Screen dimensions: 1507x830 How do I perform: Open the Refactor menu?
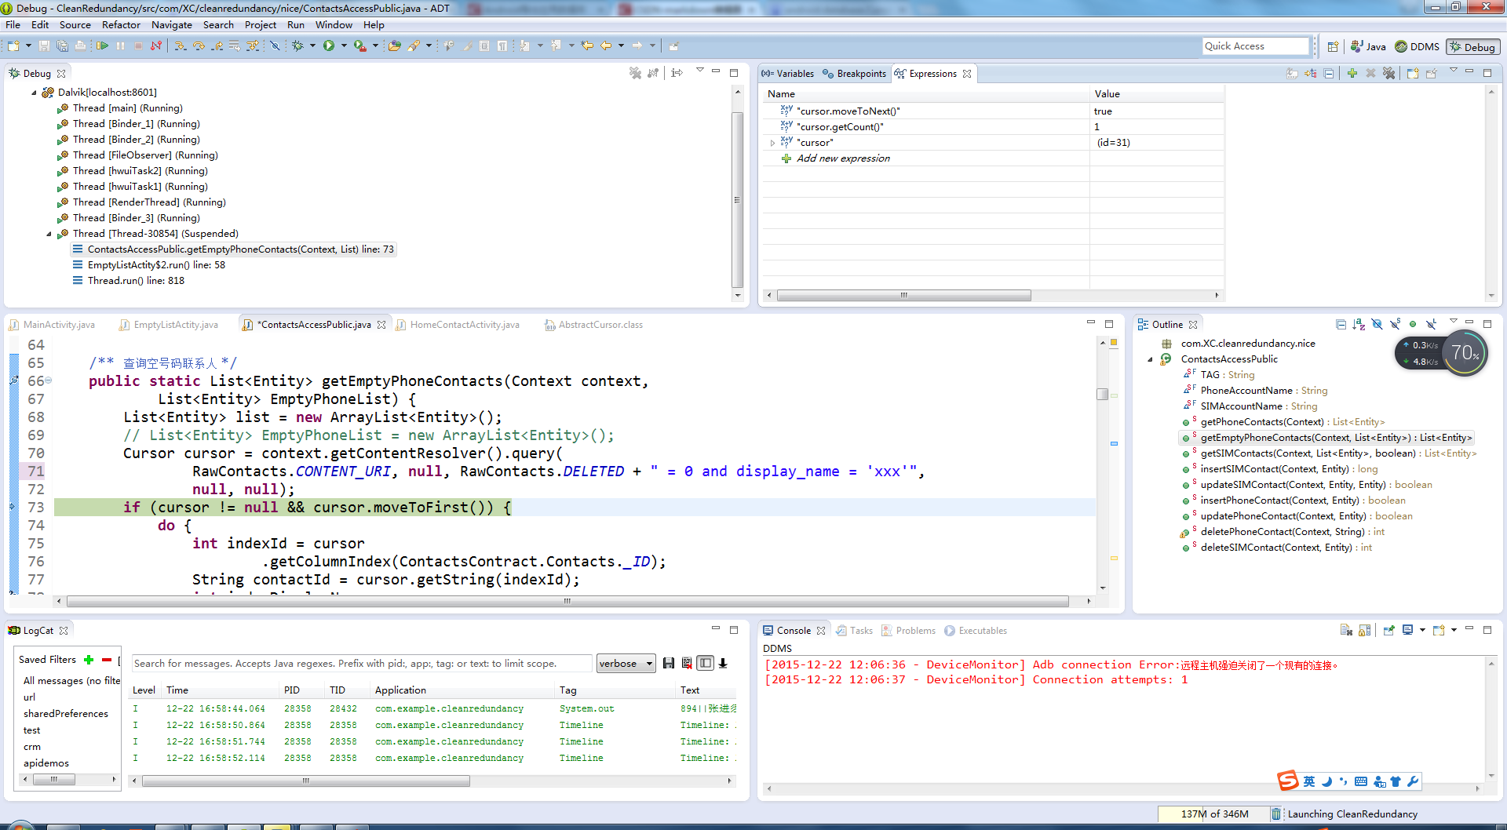[x=121, y=25]
